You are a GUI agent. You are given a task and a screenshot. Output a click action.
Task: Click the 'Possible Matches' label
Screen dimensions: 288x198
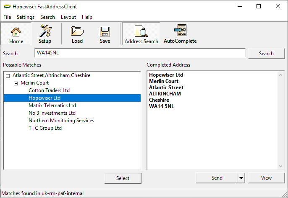coord(22,65)
